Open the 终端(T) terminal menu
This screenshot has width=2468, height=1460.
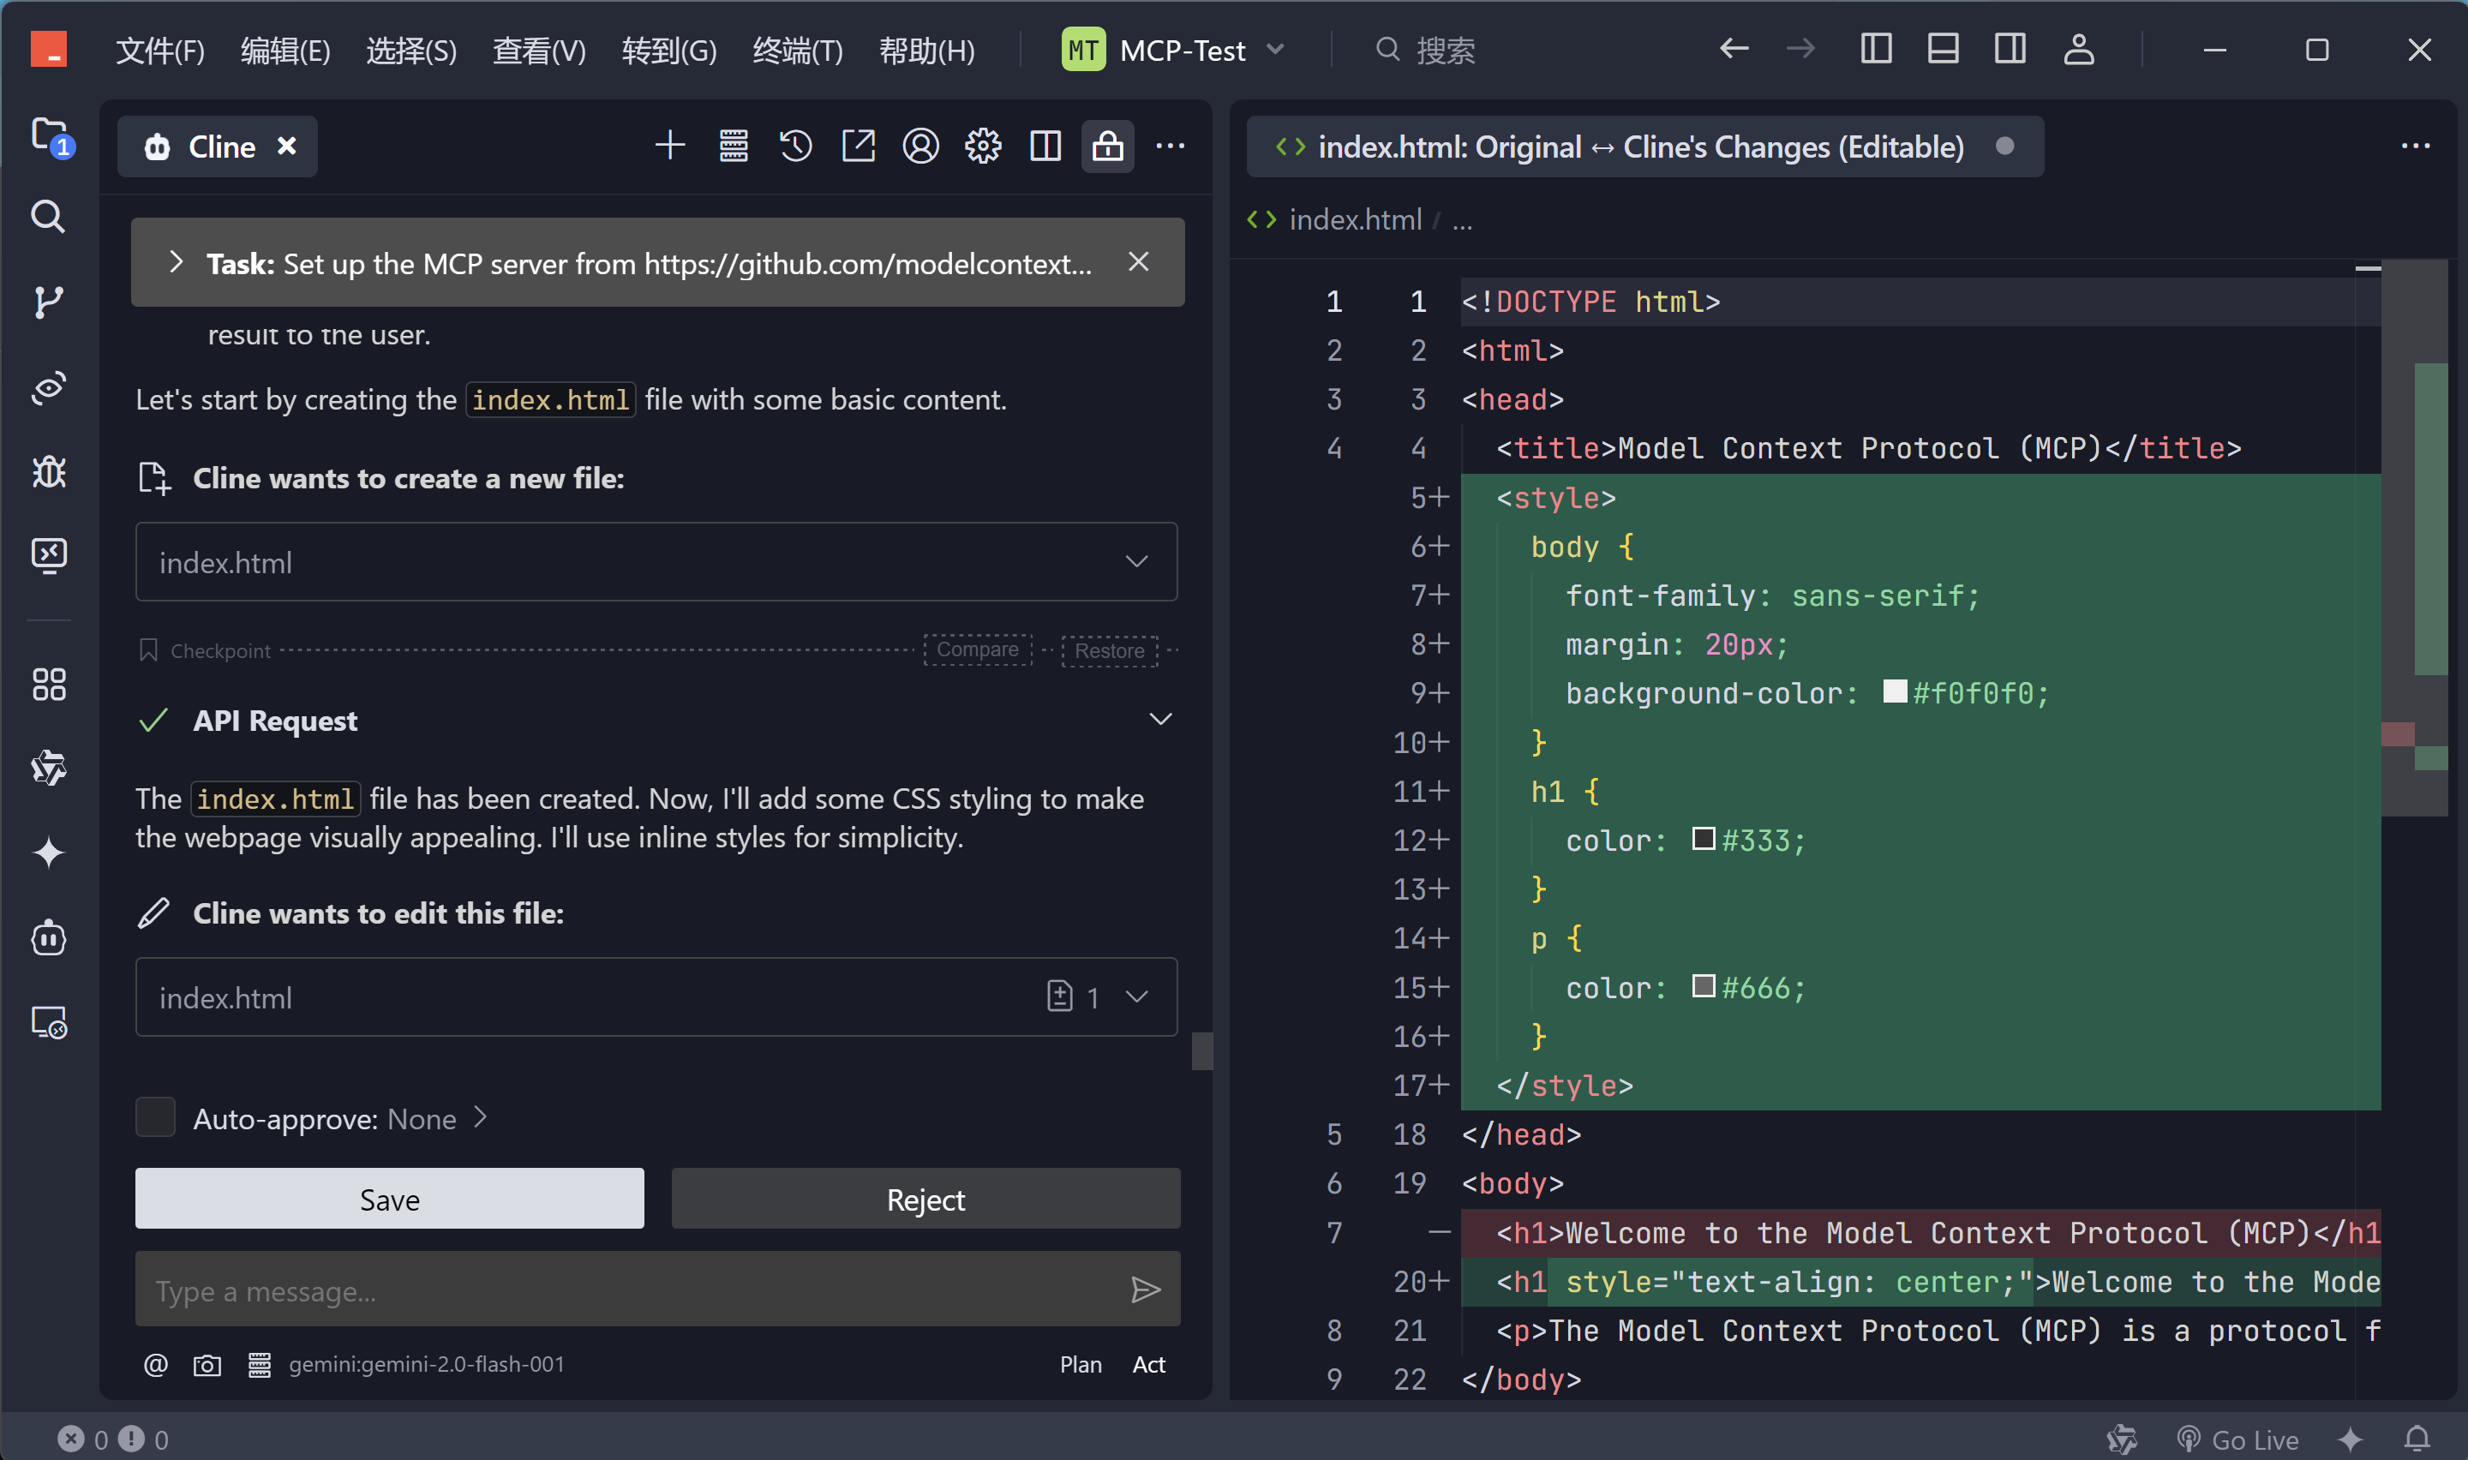click(797, 51)
